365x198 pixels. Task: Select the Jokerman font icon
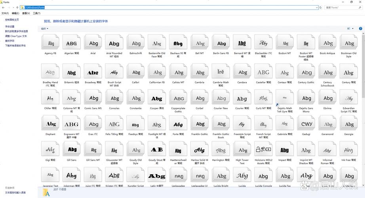pyautogui.click(x=72, y=175)
